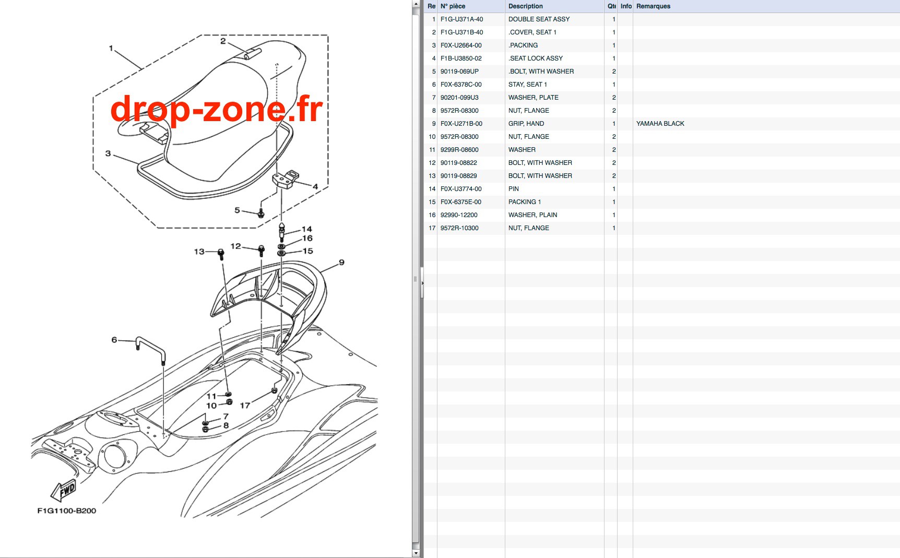Select part number 9572R-10300
This screenshot has width=900, height=558.
[459, 228]
